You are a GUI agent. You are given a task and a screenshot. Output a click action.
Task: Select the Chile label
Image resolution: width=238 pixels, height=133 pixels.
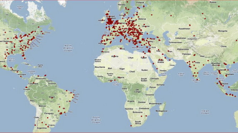tap(36, 117)
